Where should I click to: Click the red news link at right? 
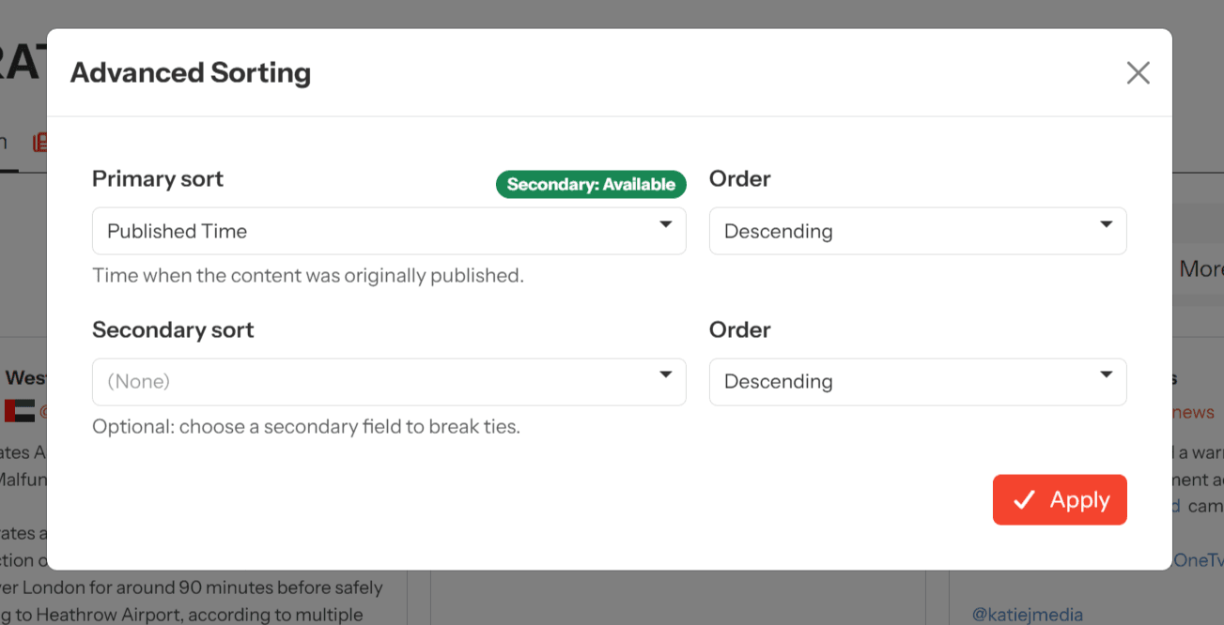coord(1193,412)
